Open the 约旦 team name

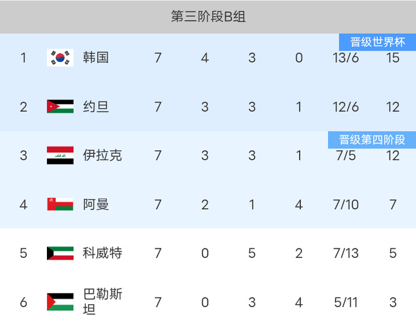point(96,107)
